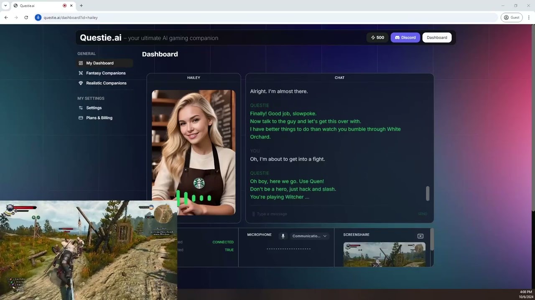Click the Realistic Companions diamond icon

click(x=81, y=83)
